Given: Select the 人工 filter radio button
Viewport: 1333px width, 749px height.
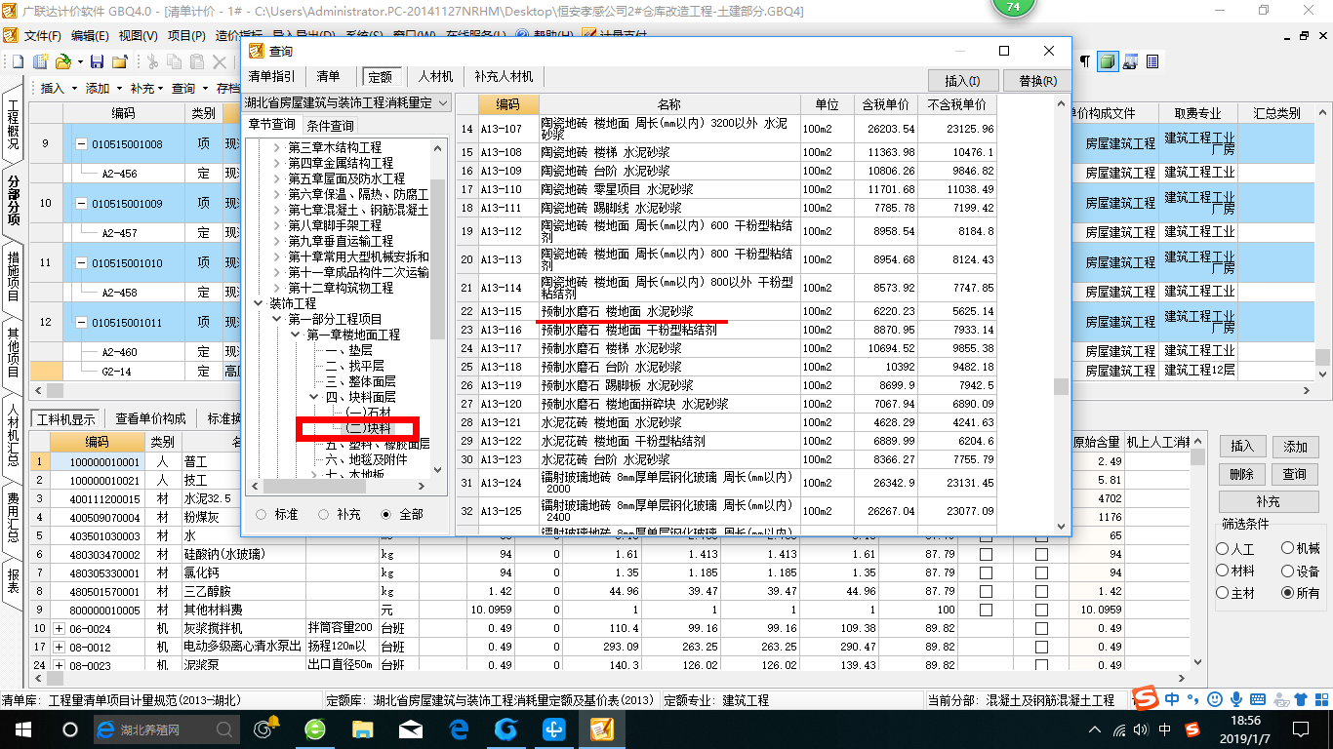Looking at the screenshot, I should pos(1223,549).
